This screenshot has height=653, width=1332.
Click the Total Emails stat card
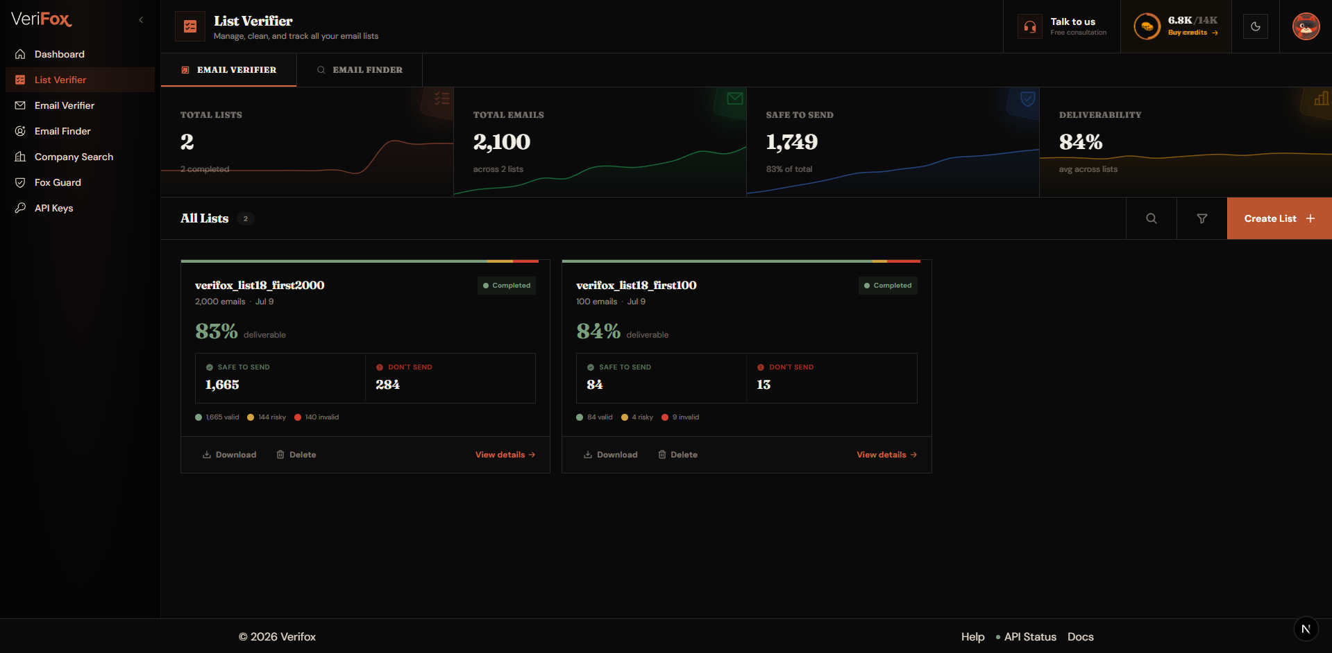(600, 142)
